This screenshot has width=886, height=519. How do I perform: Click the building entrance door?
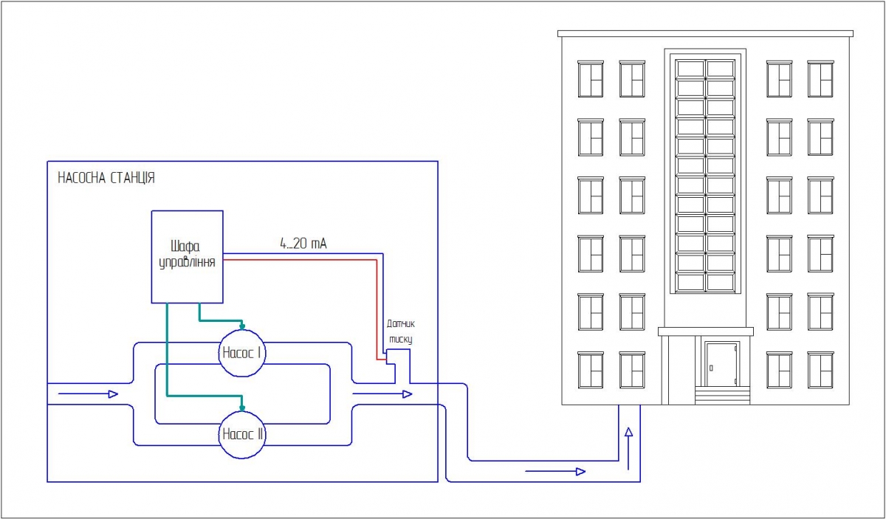(721, 364)
